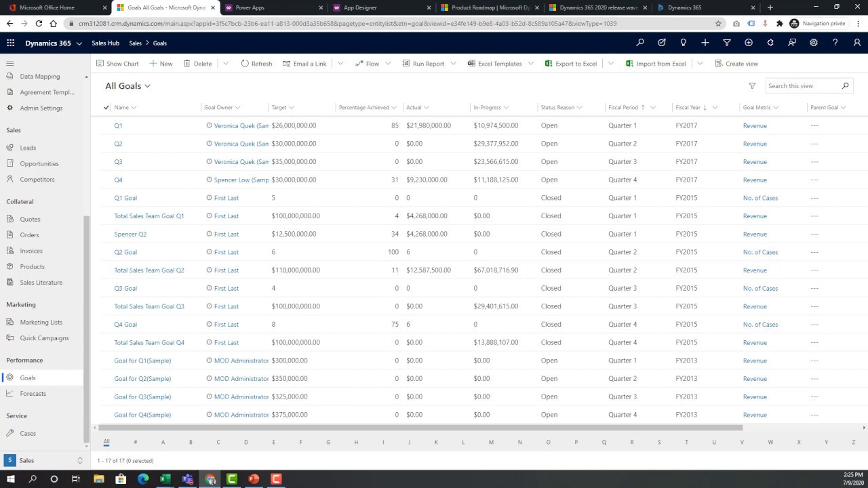Click Email a Link command
The width and height of the screenshot is (868, 488).
(x=304, y=64)
